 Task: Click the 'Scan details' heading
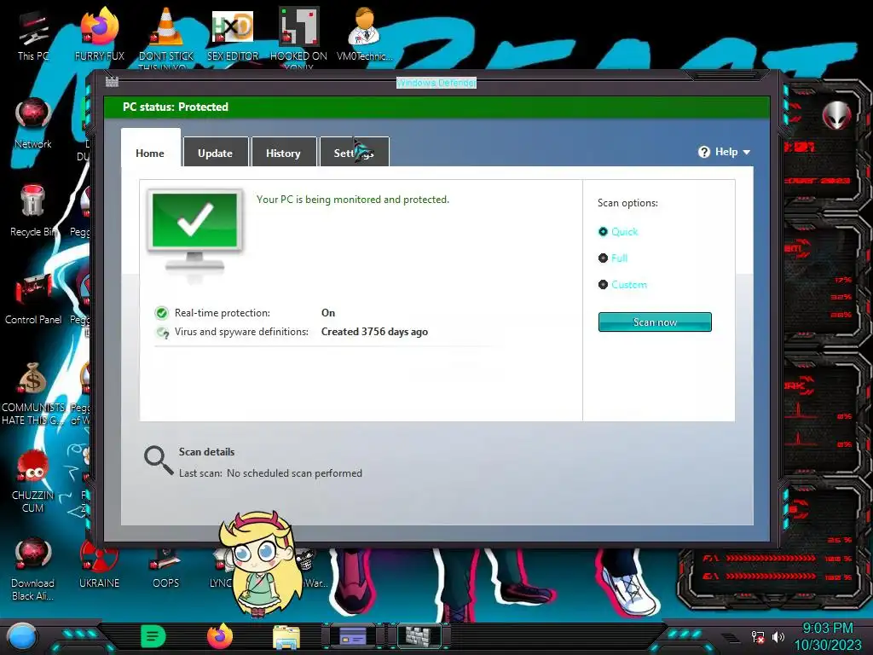pos(206,452)
